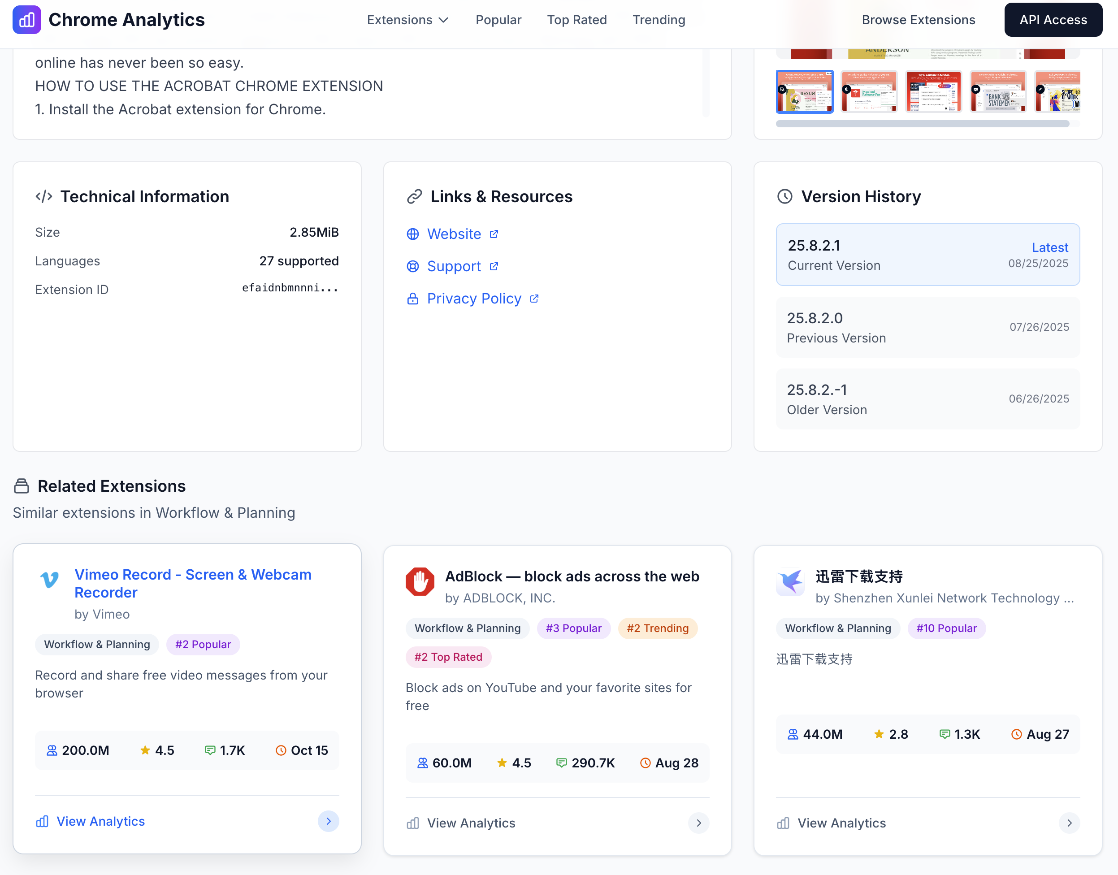The width and height of the screenshot is (1118, 875).
Task: Click the Chrome Analytics logo icon
Action: (26, 19)
